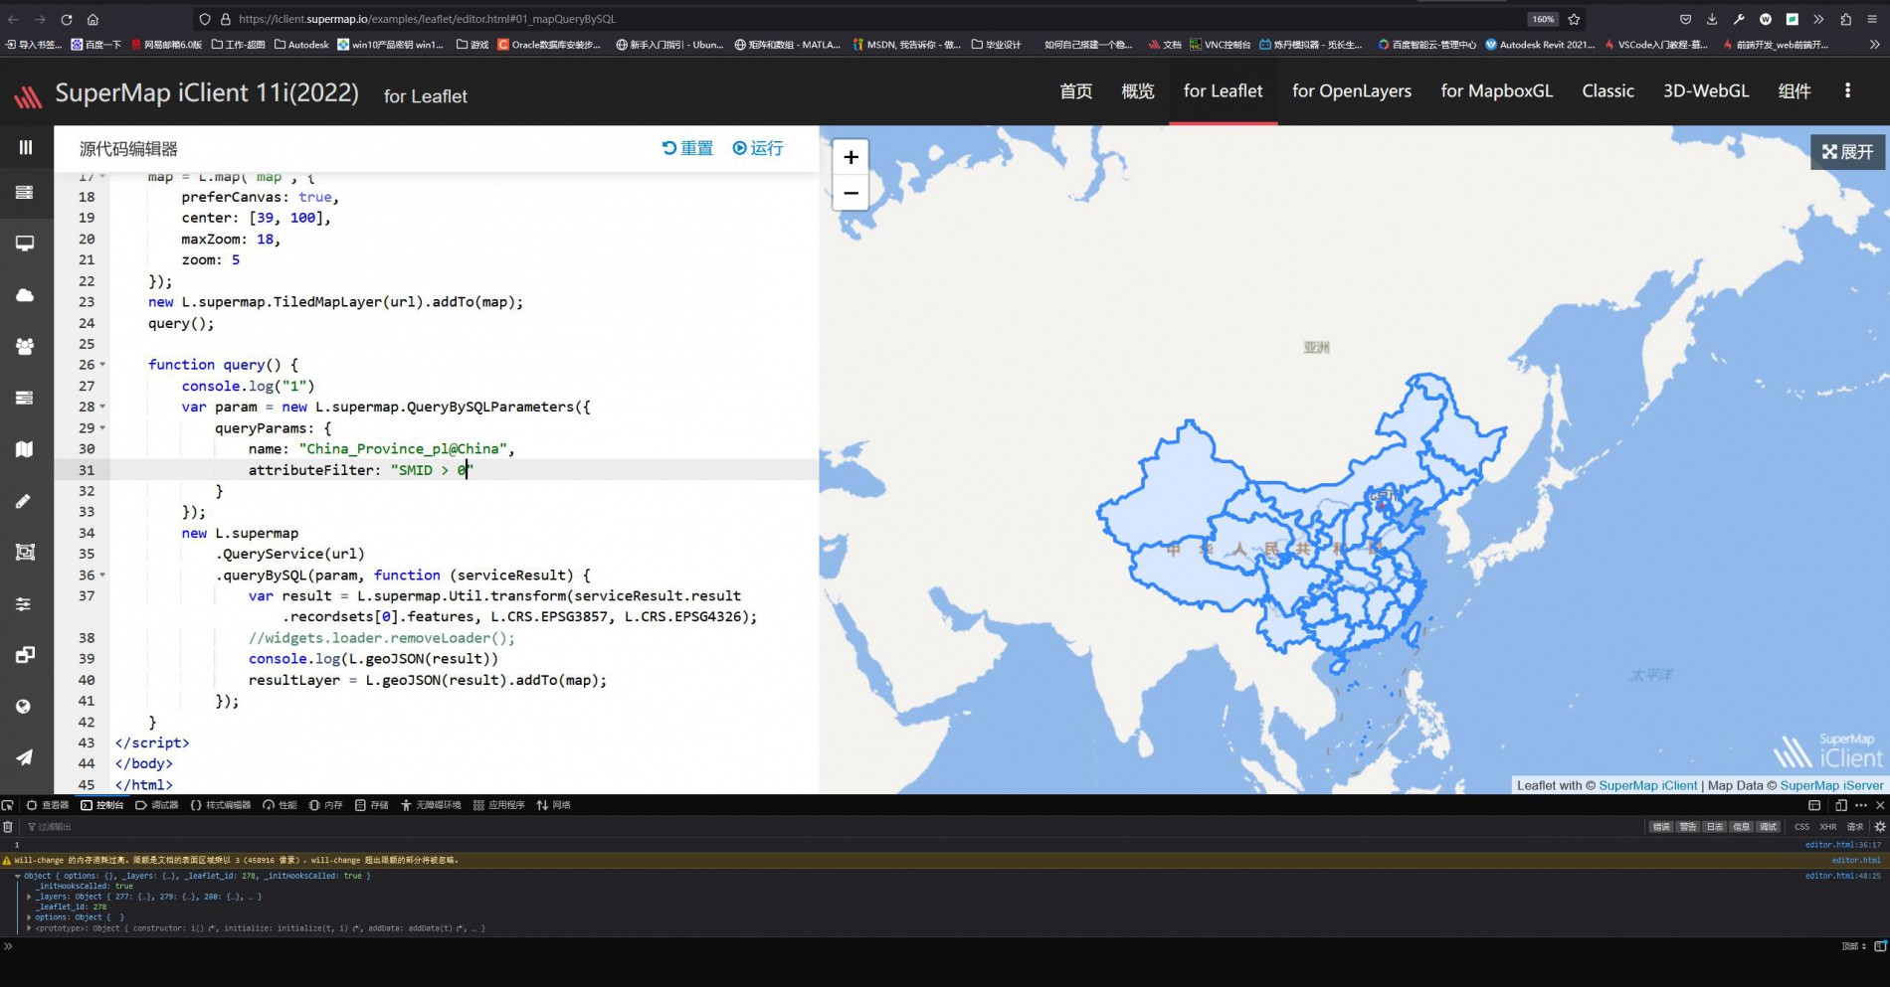Open console settings gear
The width and height of the screenshot is (1890, 987).
[x=1880, y=827]
